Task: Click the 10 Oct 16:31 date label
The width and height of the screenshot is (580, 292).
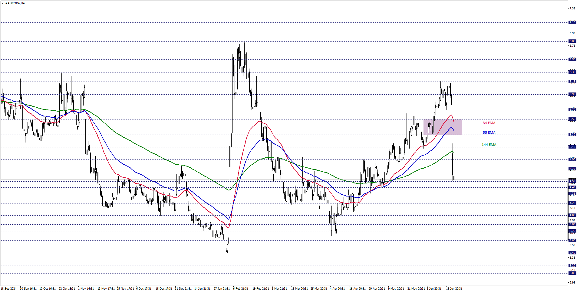Action: tap(48, 289)
